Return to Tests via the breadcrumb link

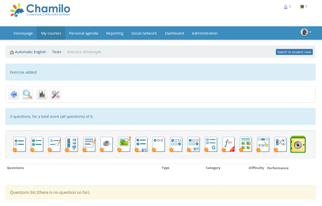click(x=57, y=52)
